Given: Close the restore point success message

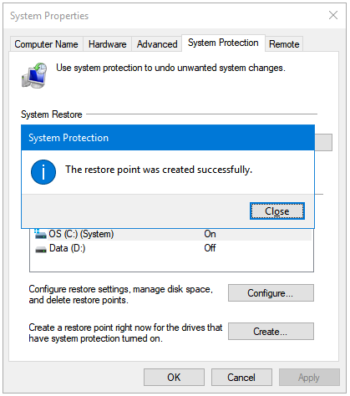Looking at the screenshot, I should pos(277,211).
